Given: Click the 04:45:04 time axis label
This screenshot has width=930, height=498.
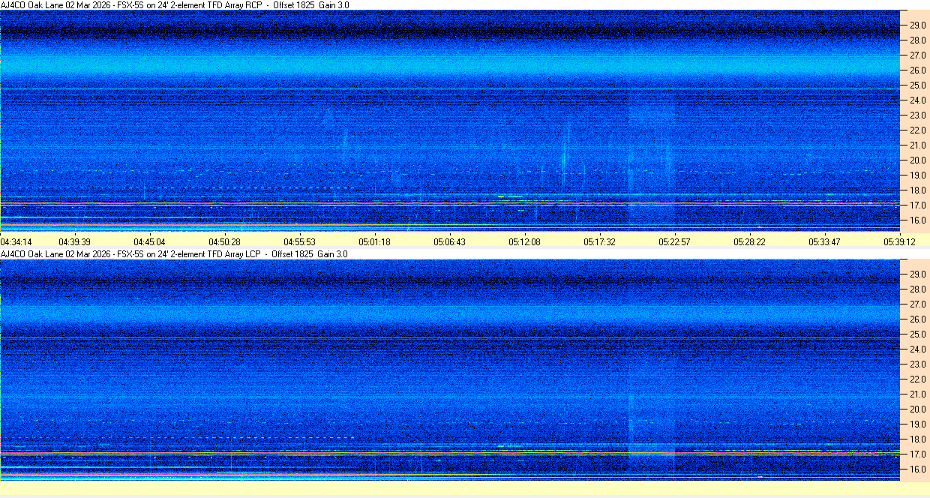Looking at the screenshot, I should [149, 241].
